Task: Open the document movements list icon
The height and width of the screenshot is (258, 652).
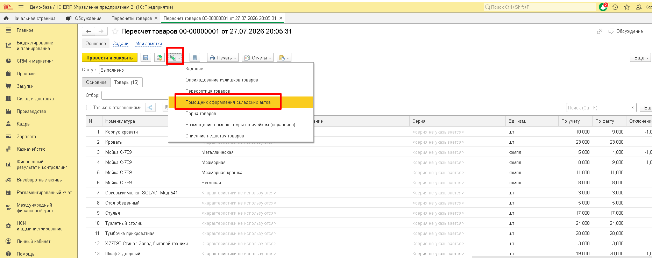Action: (x=195, y=58)
